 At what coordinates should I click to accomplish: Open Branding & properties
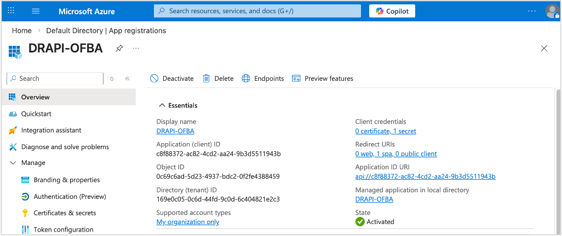click(67, 180)
